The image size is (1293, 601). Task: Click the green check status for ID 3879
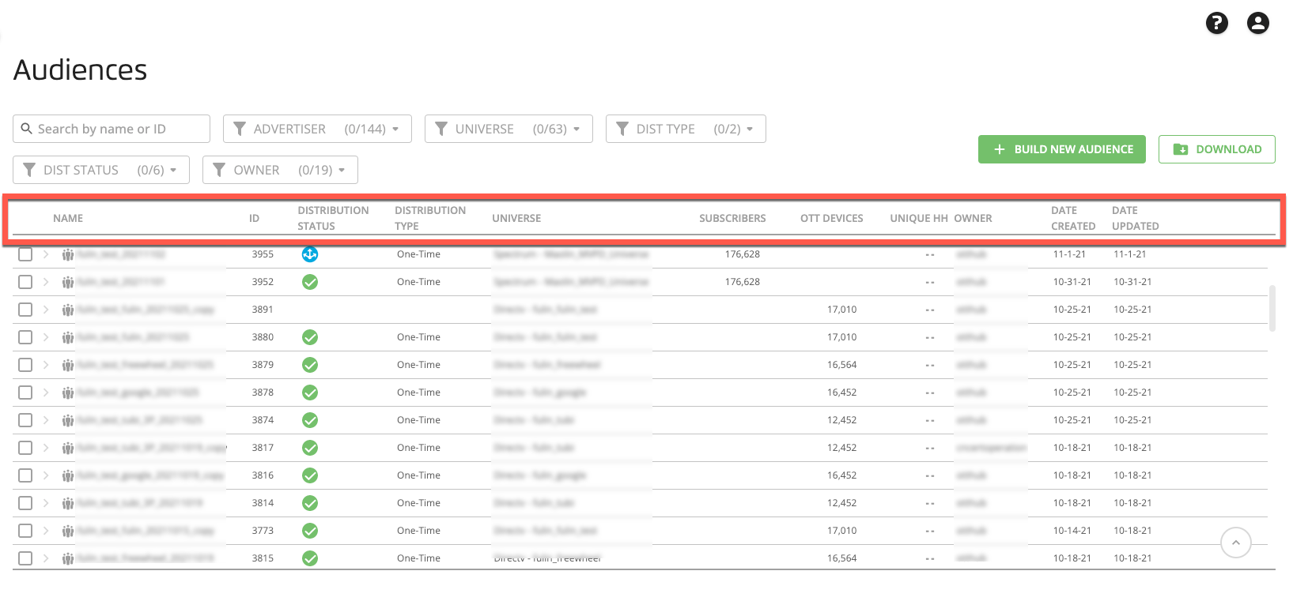tap(310, 365)
